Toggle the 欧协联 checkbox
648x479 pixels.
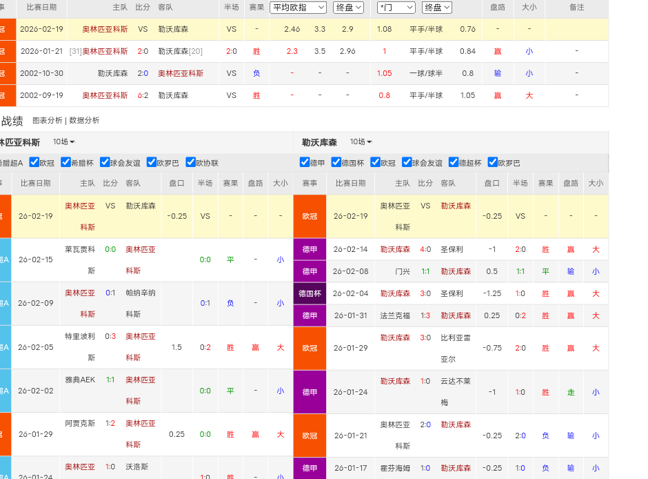190,162
